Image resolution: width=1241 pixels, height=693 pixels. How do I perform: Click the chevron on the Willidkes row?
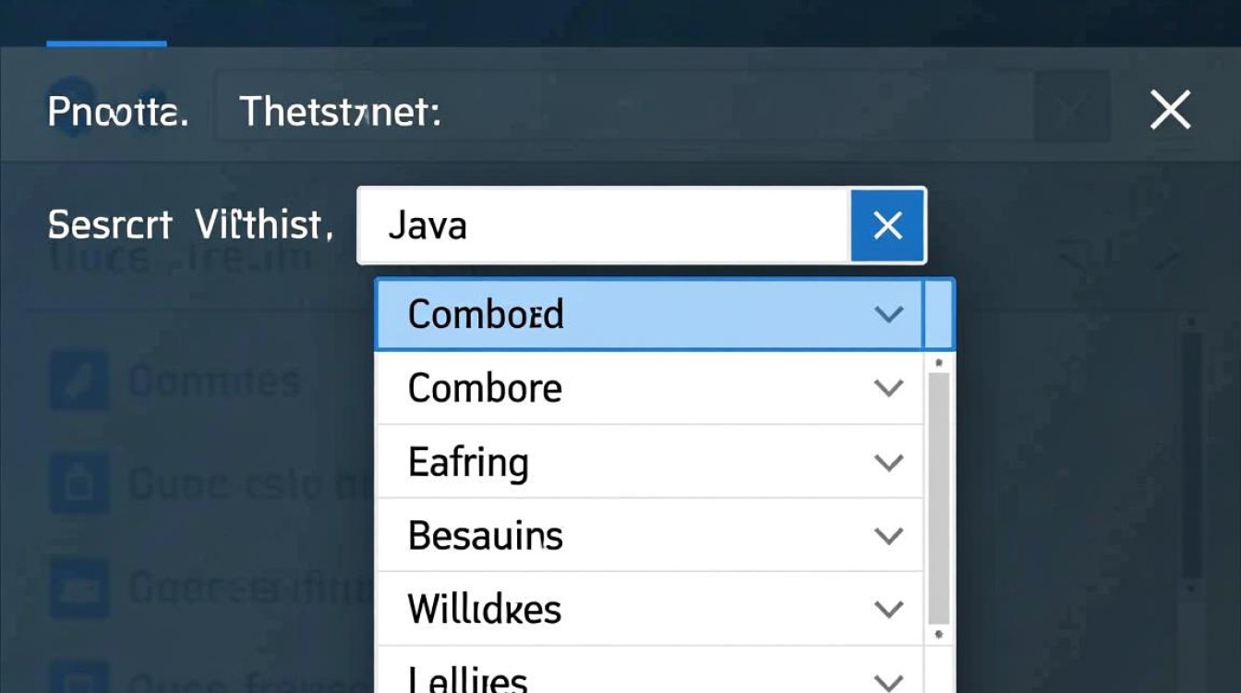888,610
